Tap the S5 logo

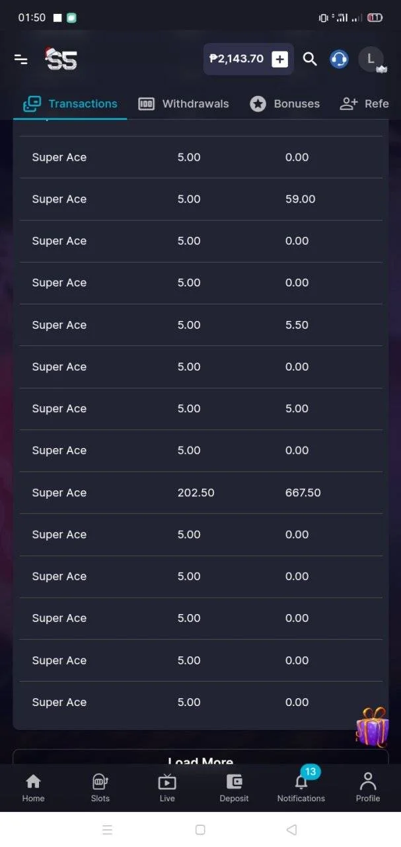[61, 59]
